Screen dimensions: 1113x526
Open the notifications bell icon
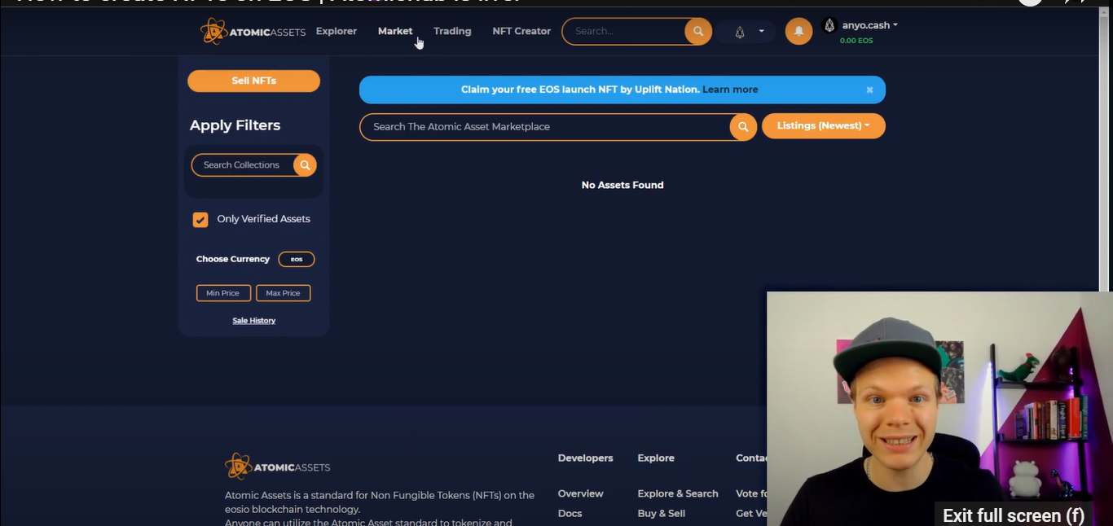pyautogui.click(x=798, y=31)
